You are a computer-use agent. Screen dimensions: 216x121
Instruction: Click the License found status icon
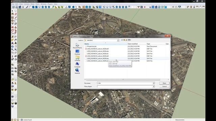(22, 120)
